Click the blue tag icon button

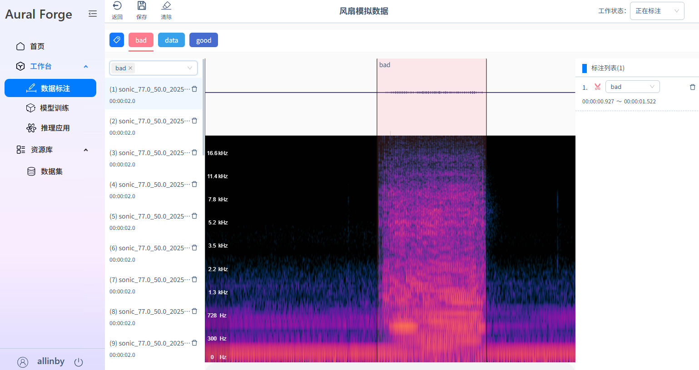[117, 40]
